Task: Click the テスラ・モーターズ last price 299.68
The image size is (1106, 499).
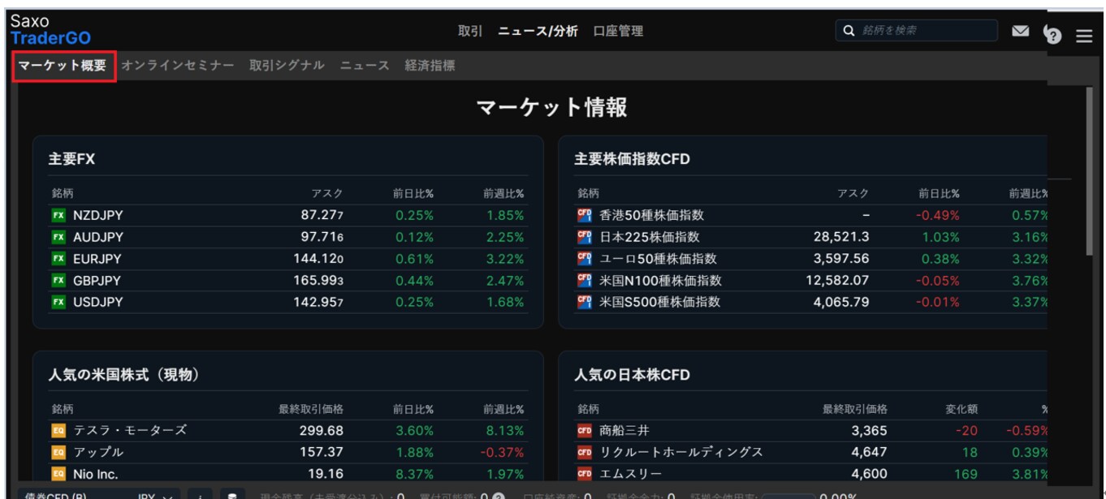Action: (x=322, y=431)
